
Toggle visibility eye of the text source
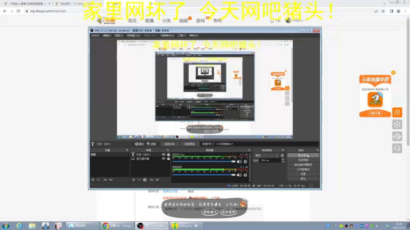pos(163,155)
